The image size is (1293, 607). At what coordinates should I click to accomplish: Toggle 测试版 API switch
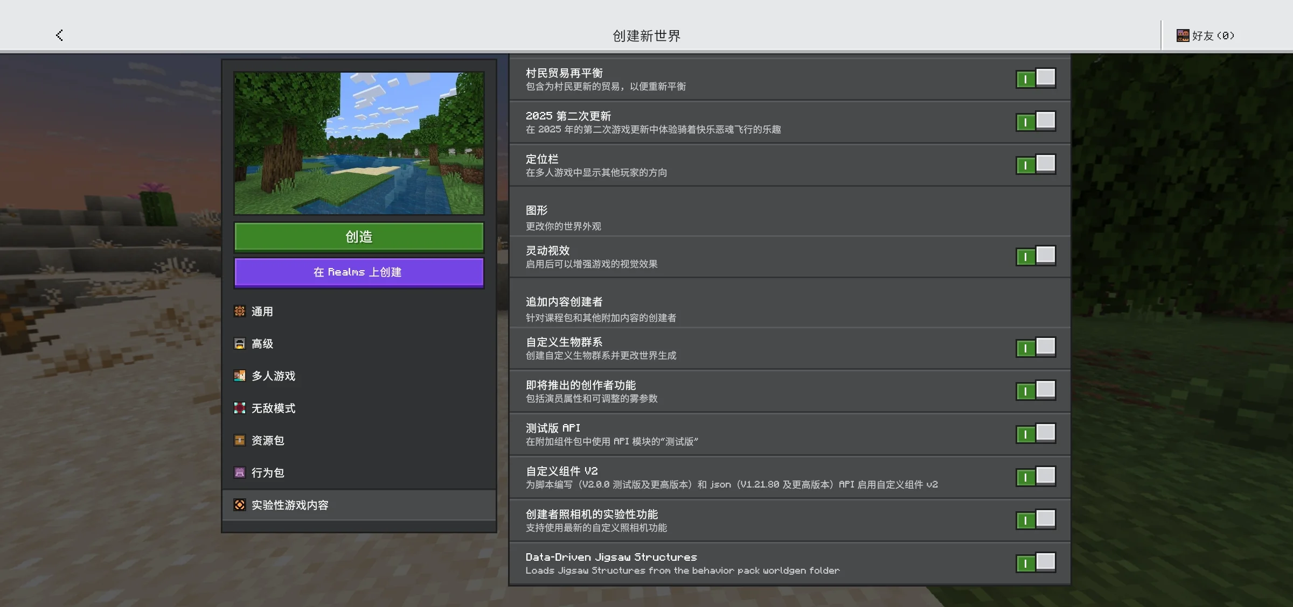1035,434
